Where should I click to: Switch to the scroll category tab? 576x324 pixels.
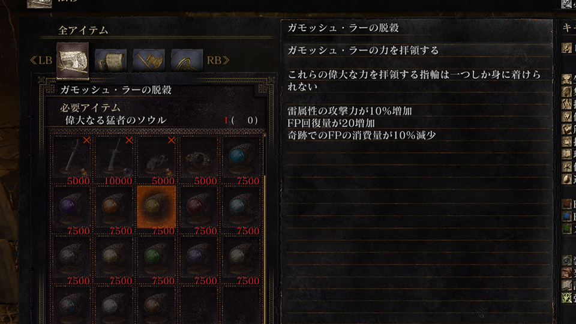point(111,60)
